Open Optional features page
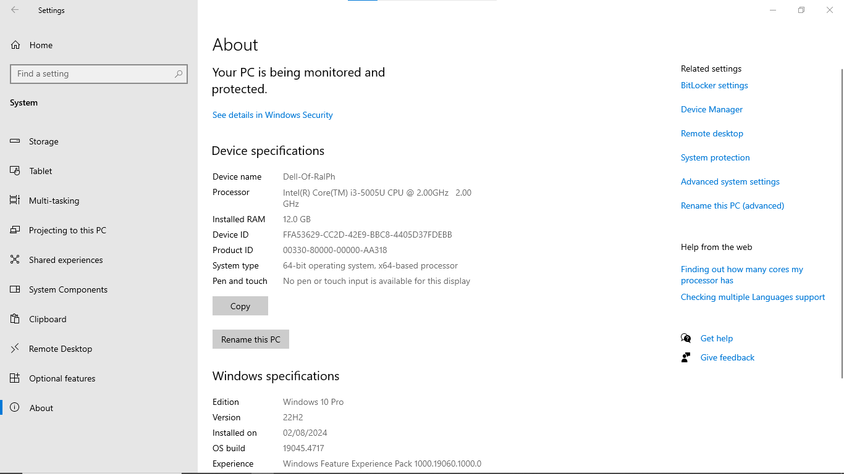This screenshot has width=844, height=474. (x=62, y=378)
